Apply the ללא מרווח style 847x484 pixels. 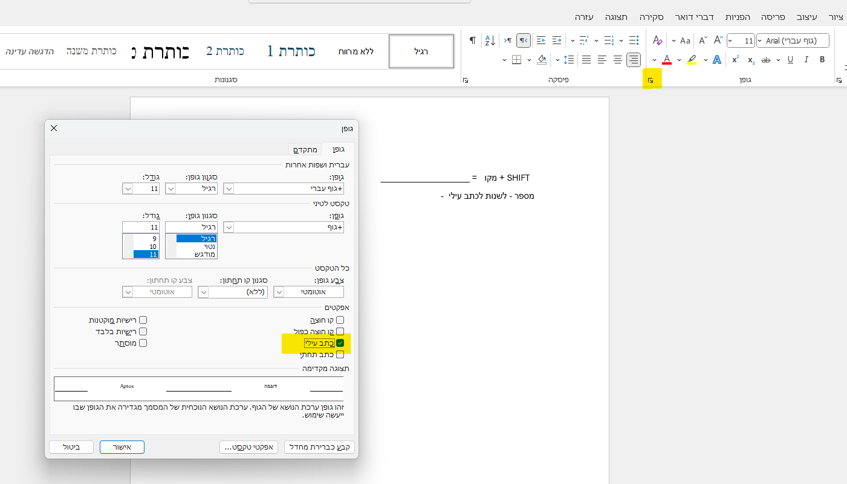(x=356, y=51)
